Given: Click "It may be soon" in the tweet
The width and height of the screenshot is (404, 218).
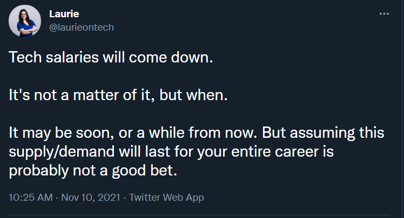Looking at the screenshot, I should [50, 133].
